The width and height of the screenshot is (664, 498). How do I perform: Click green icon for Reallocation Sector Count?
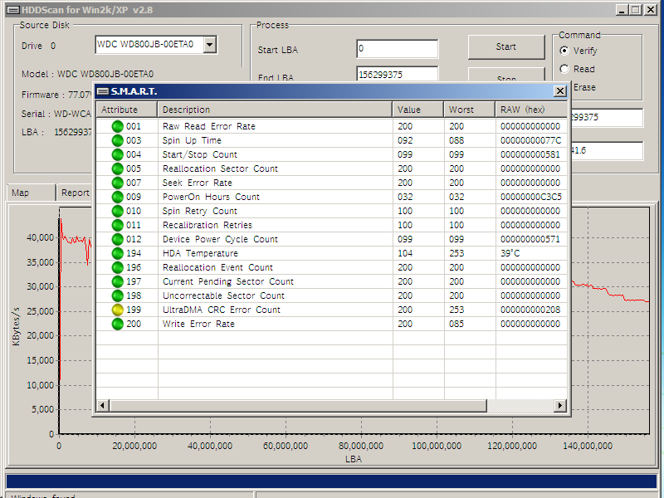[x=118, y=168]
